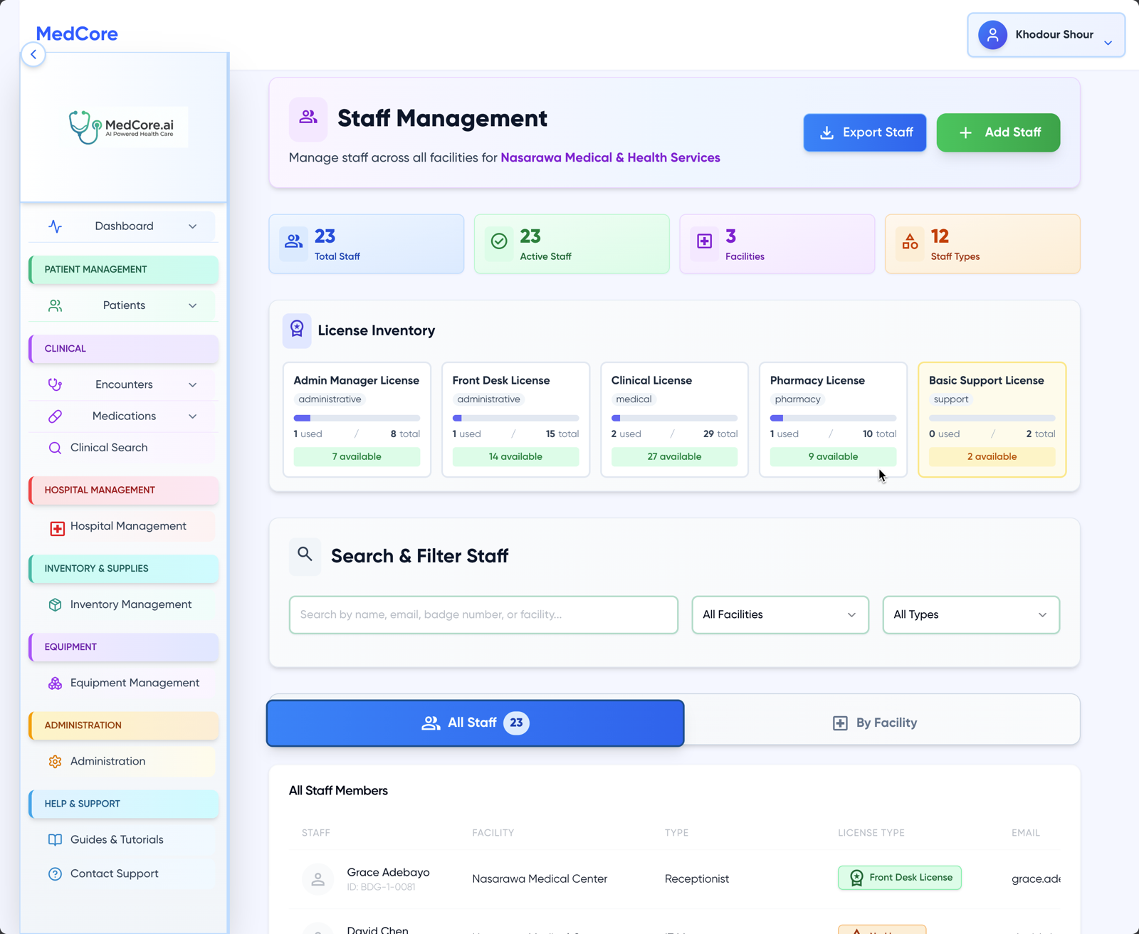Screen dimensions: 1139x934
Task: Click the Contact Support help icon
Action: [55, 874]
